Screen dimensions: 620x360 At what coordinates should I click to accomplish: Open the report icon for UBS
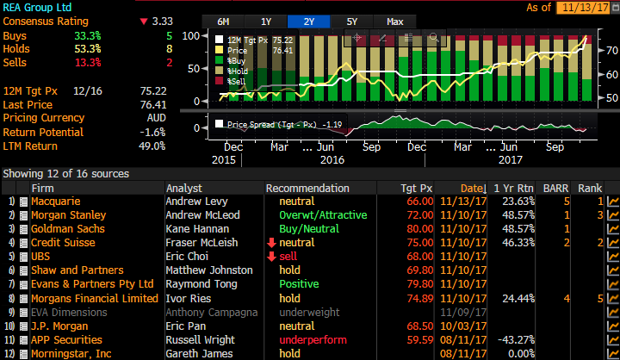[24, 258]
